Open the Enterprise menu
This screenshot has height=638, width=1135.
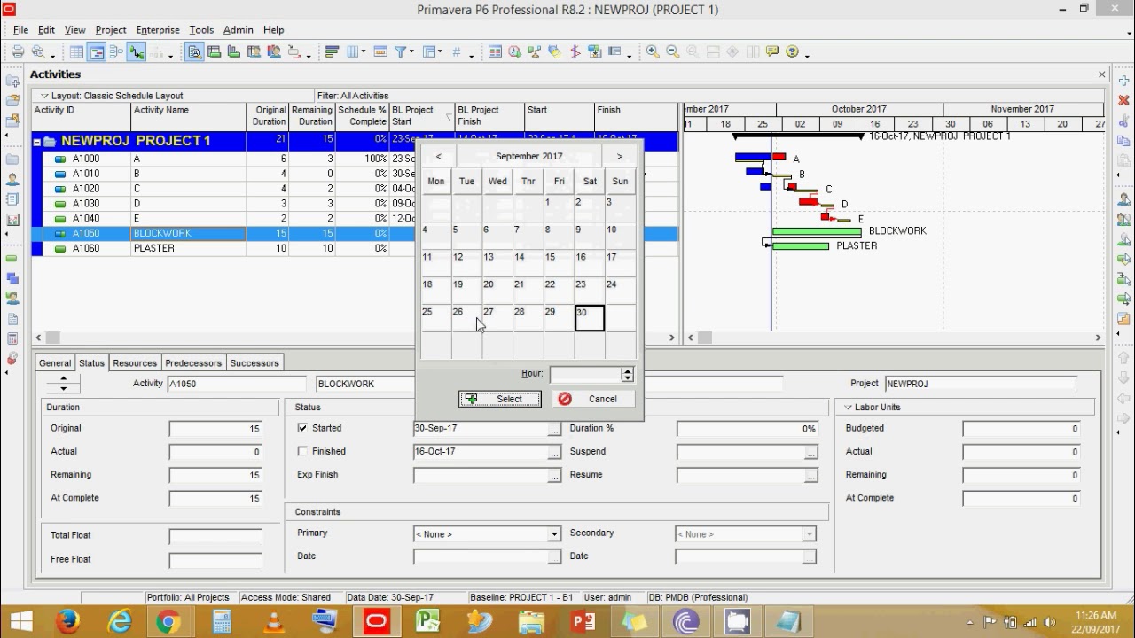(x=158, y=30)
